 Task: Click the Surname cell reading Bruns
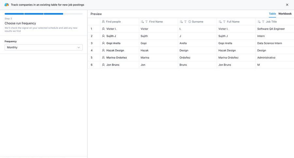click(197, 65)
